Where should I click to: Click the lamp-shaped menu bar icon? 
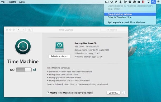(120, 2)
